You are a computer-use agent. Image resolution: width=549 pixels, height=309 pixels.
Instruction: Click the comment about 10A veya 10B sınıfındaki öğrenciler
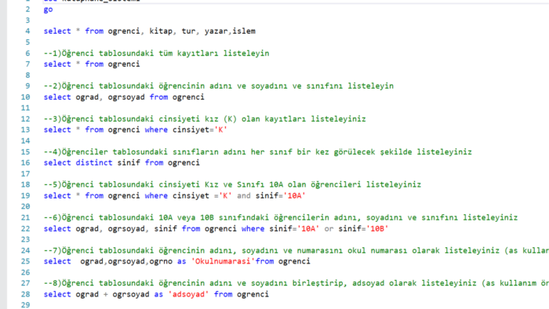(x=281, y=218)
